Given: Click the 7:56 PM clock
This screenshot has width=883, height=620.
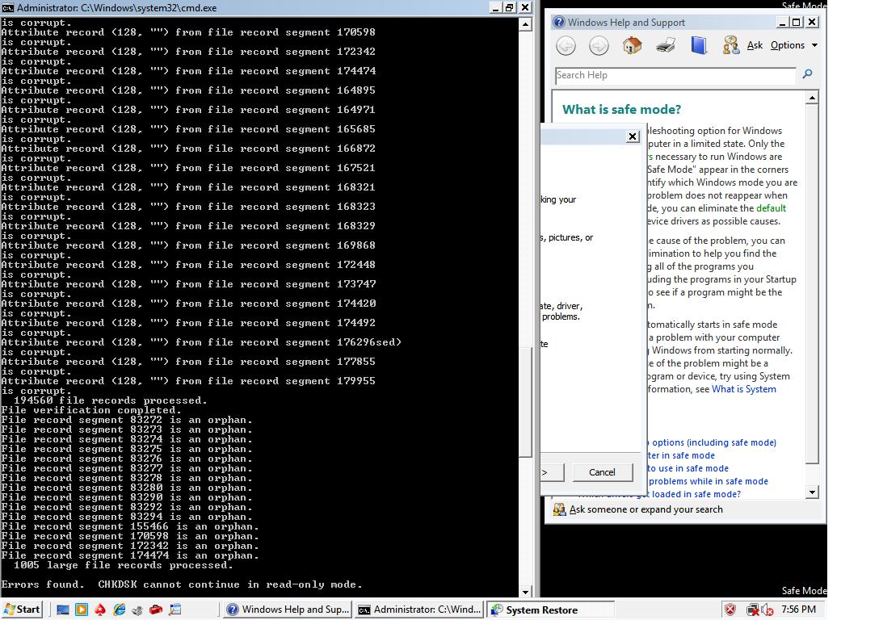Looking at the screenshot, I should [798, 610].
